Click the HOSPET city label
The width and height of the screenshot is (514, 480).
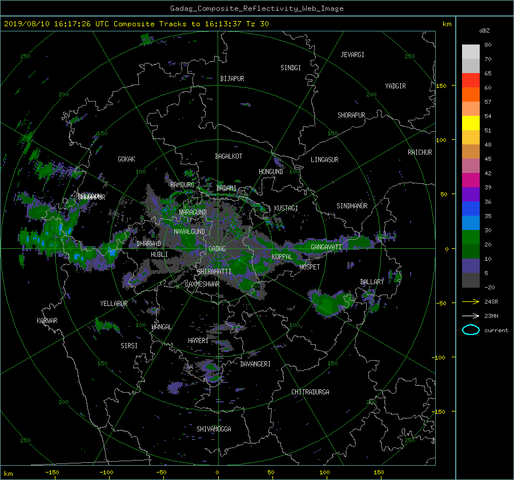[310, 267]
